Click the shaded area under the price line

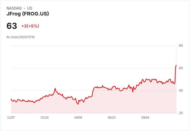[x=103, y=103]
